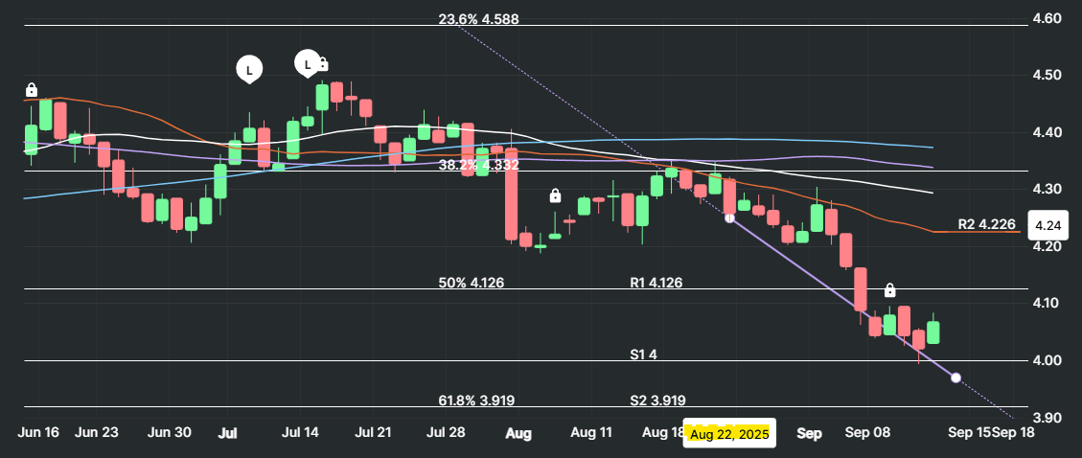
Task: Click the L marker beside the mid-July lock
Action: [x=307, y=64]
